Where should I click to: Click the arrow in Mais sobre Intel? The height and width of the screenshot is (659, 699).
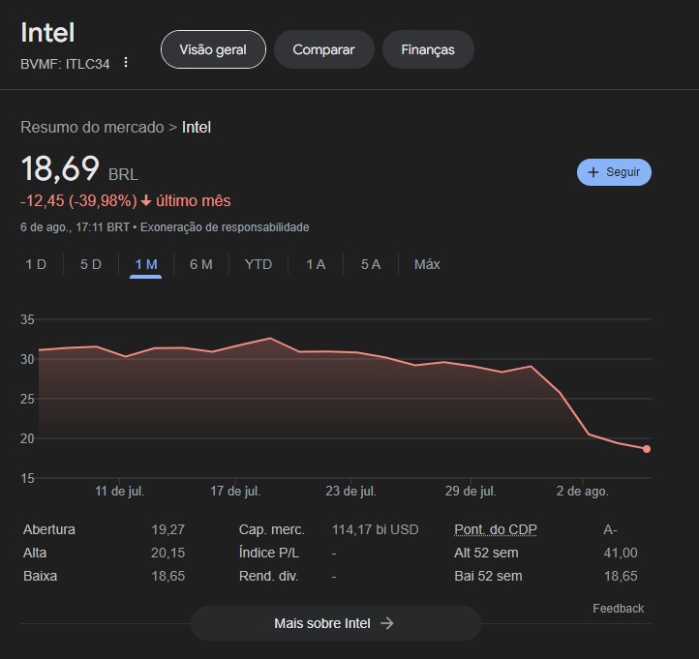click(387, 623)
